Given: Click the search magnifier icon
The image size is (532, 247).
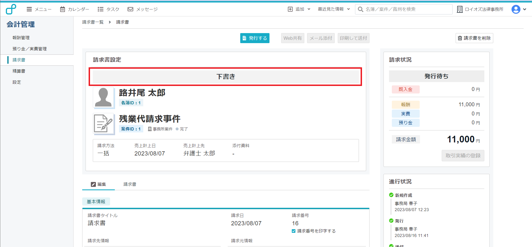Looking at the screenshot, I should (x=360, y=9).
